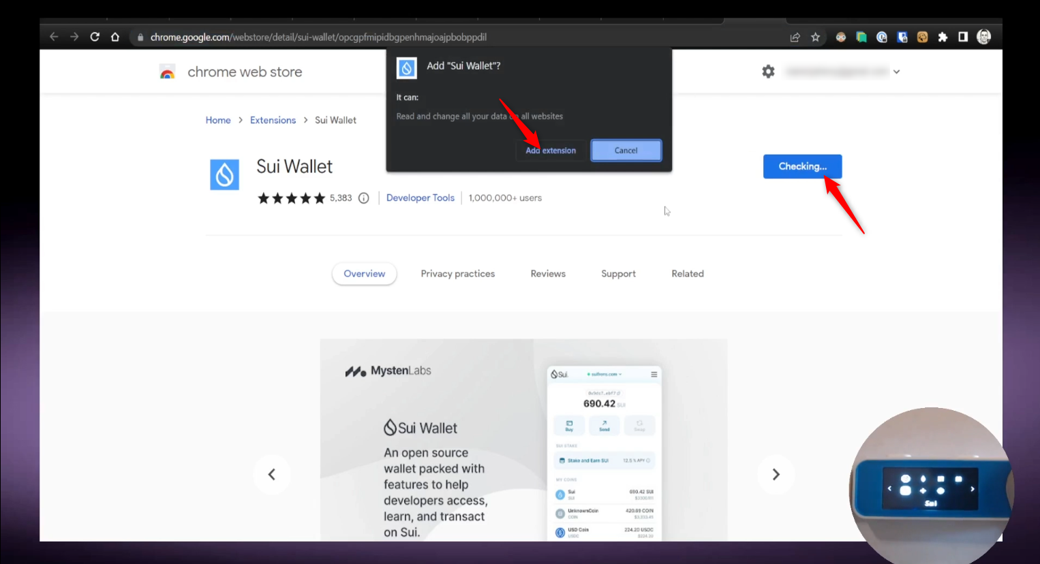Click the chrome web store rainbow logo
Viewport: 1040px width, 564px height.
(167, 72)
